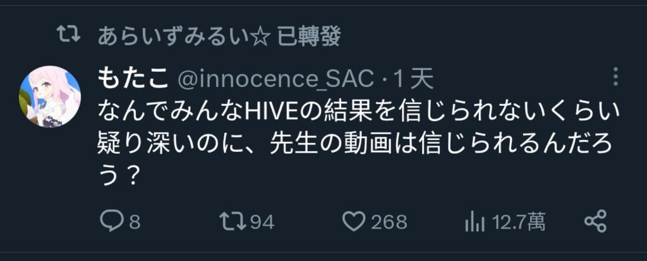Viewport: 647px width, 261px height.
Task: Click the retweet count 94
Action: [263, 223]
